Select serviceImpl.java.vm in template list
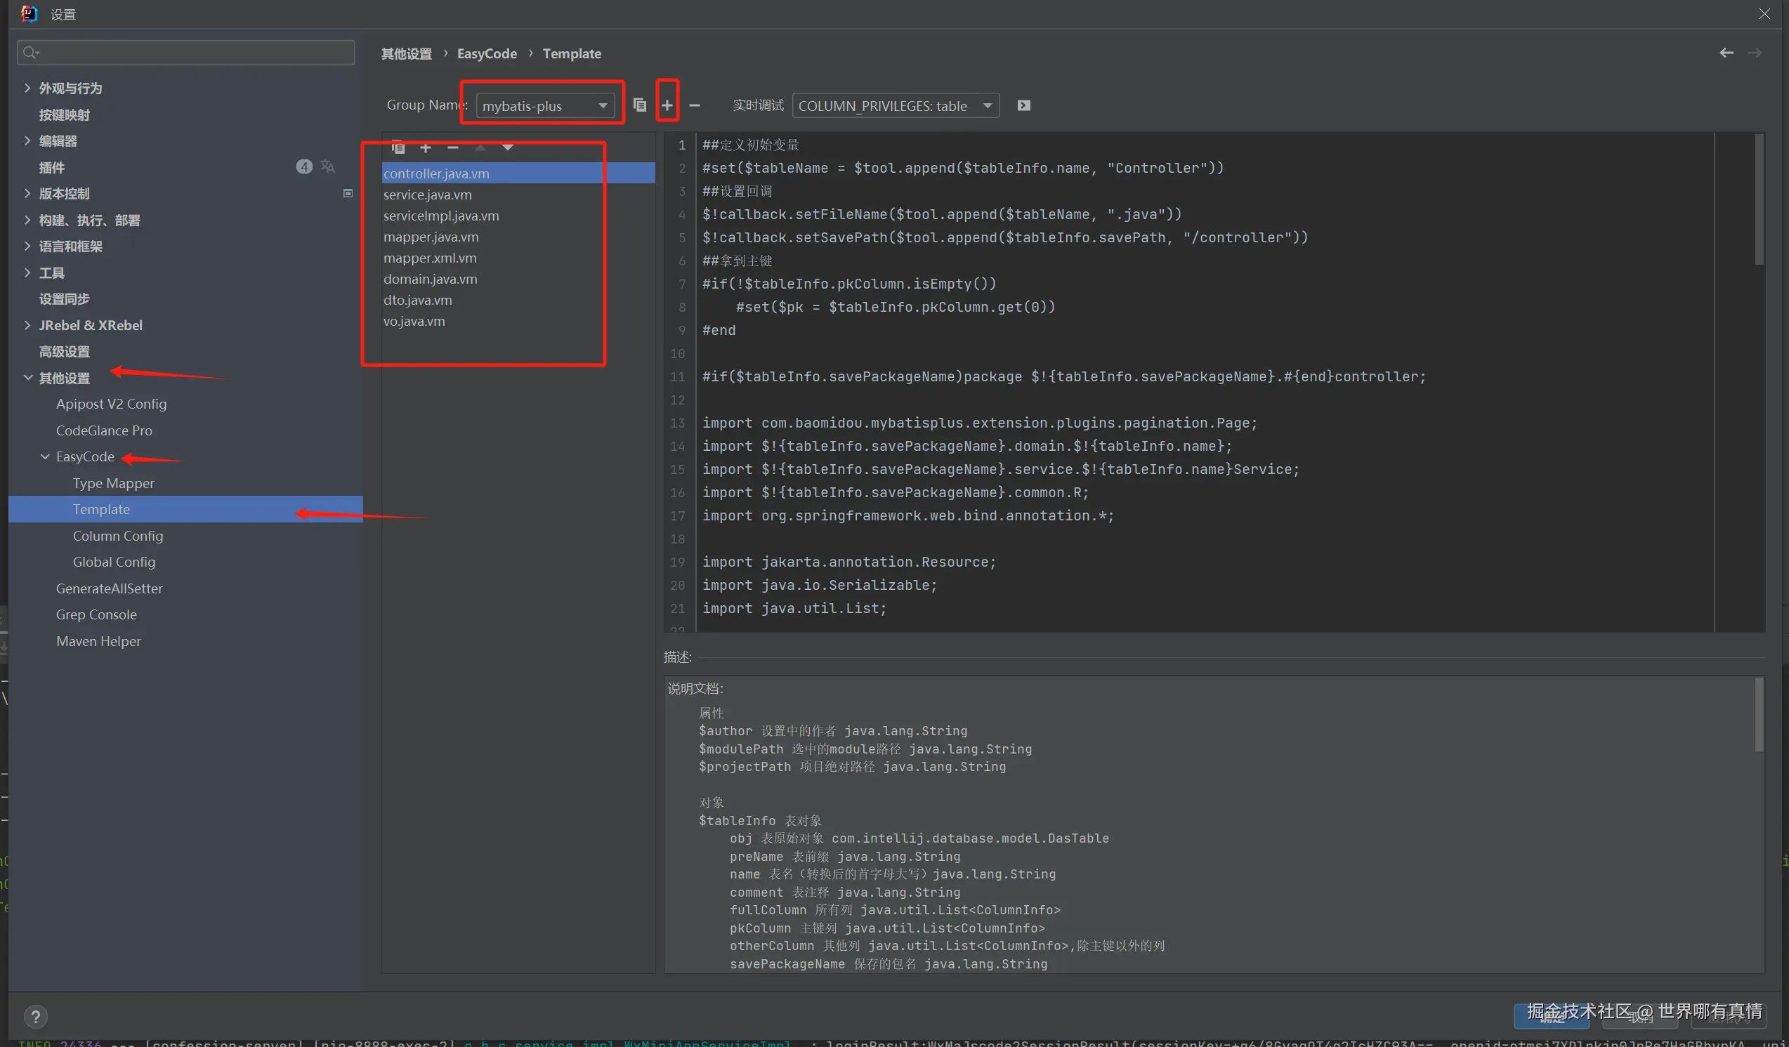Viewport: 1789px width, 1047px height. point(441,216)
